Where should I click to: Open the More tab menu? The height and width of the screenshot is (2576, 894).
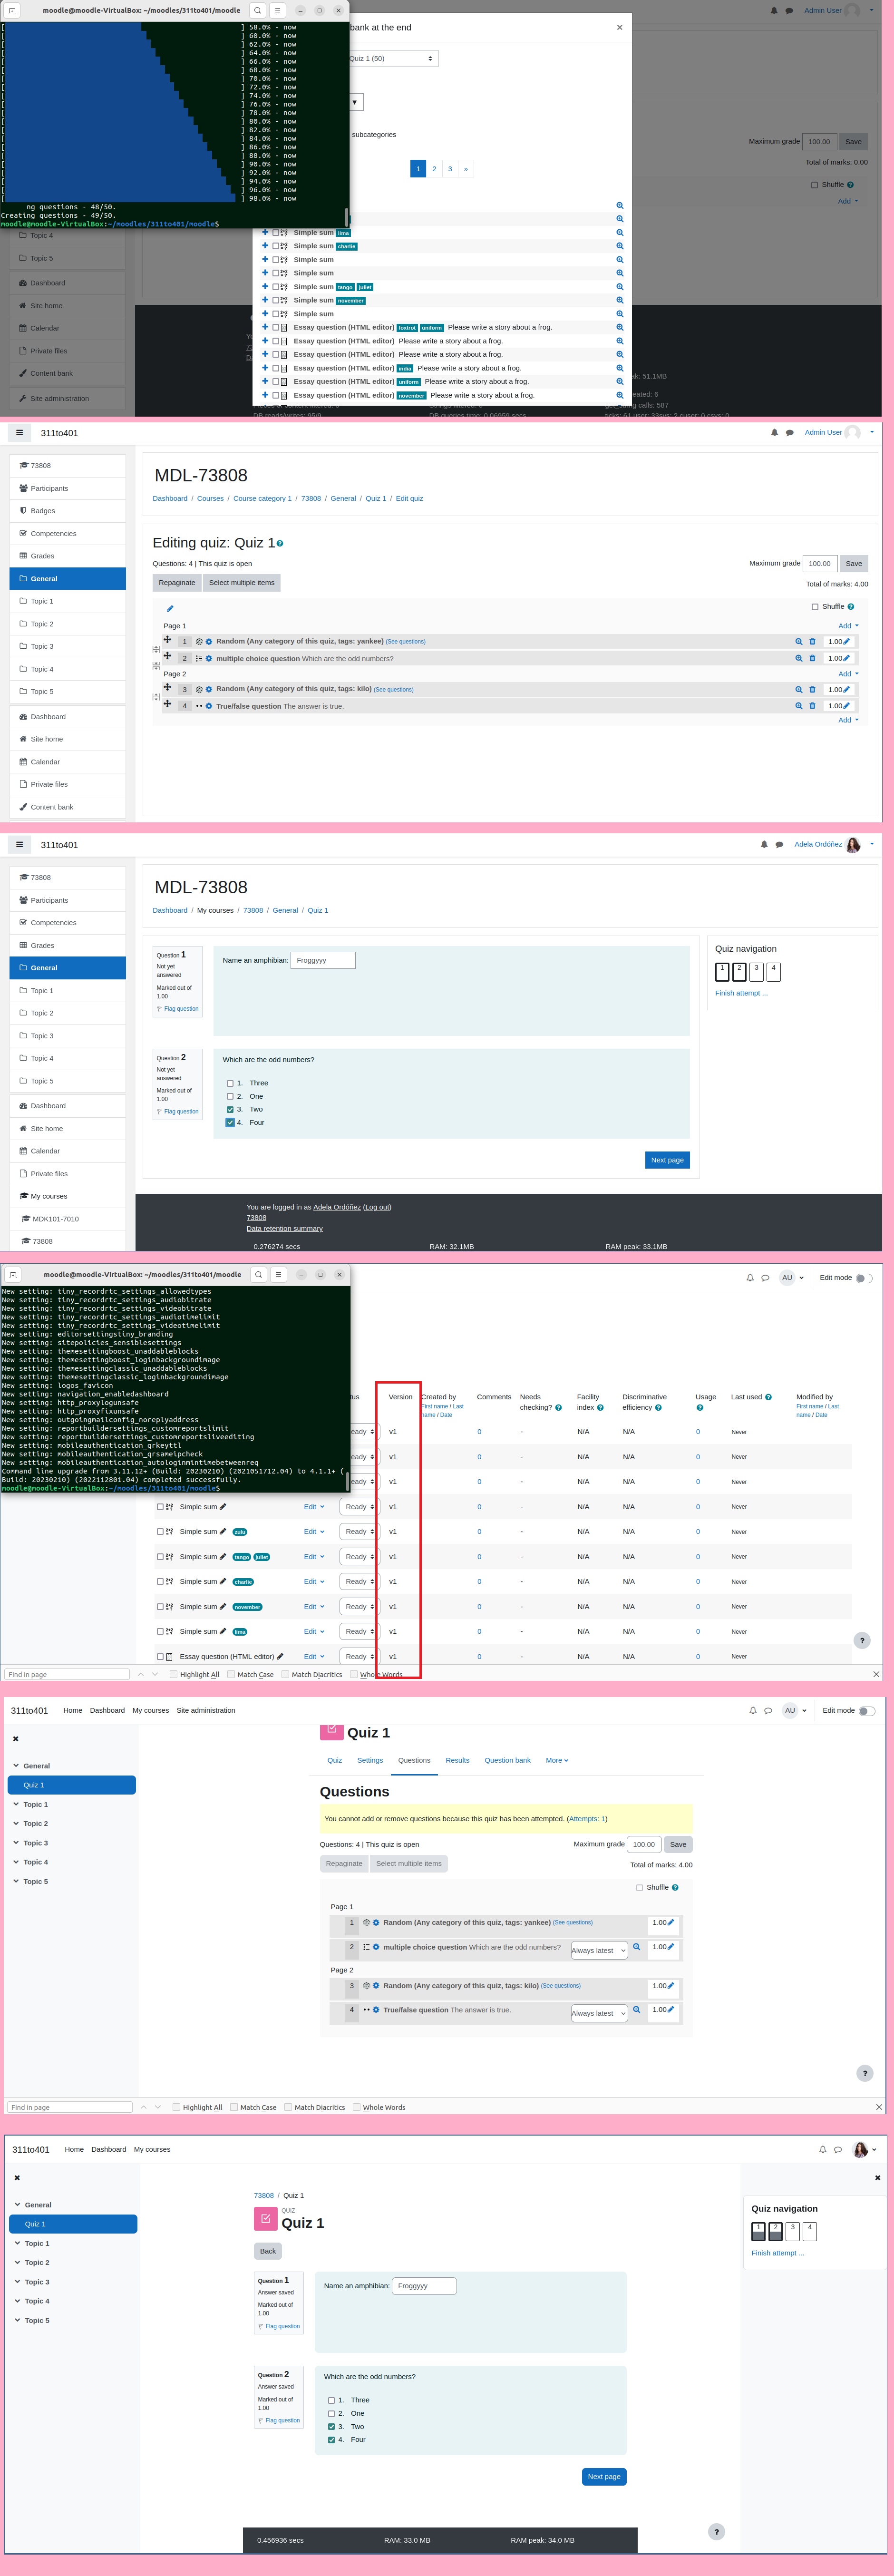click(x=557, y=1760)
